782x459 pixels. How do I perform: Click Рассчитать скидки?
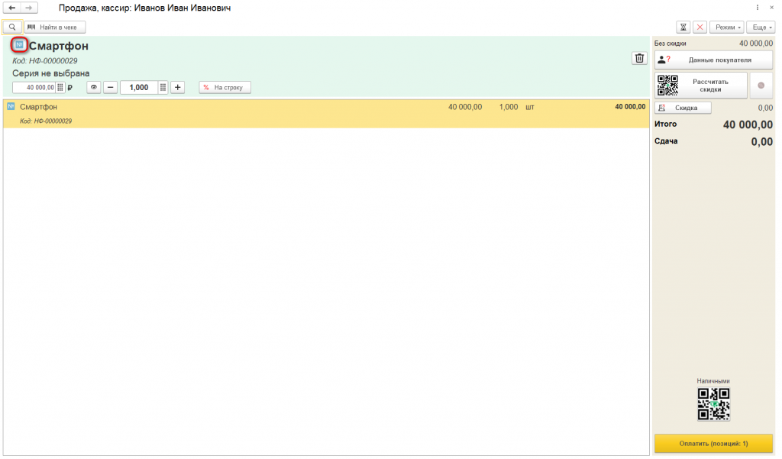[701, 86]
